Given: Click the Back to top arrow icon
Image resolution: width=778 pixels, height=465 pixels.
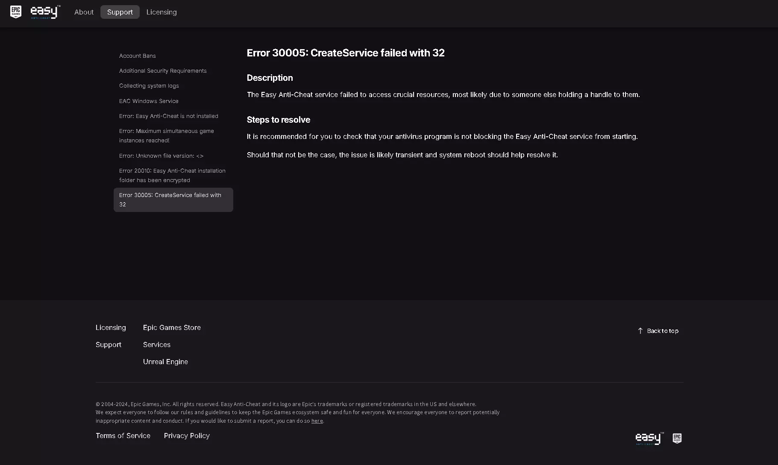Looking at the screenshot, I should [x=640, y=331].
